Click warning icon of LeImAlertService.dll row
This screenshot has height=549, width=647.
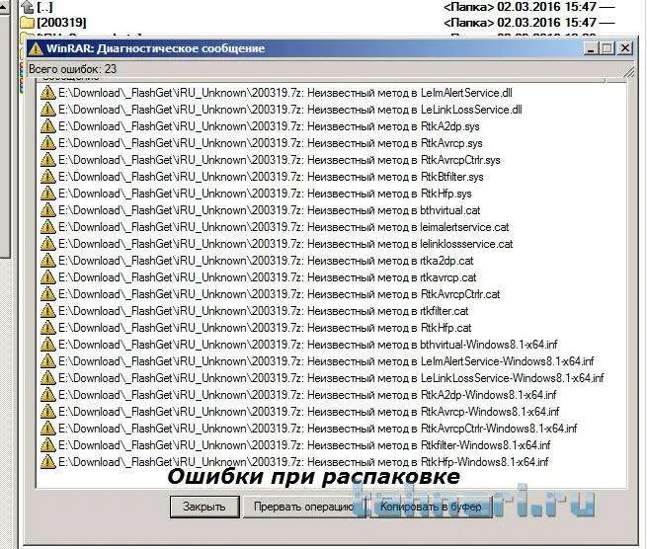click(x=47, y=93)
